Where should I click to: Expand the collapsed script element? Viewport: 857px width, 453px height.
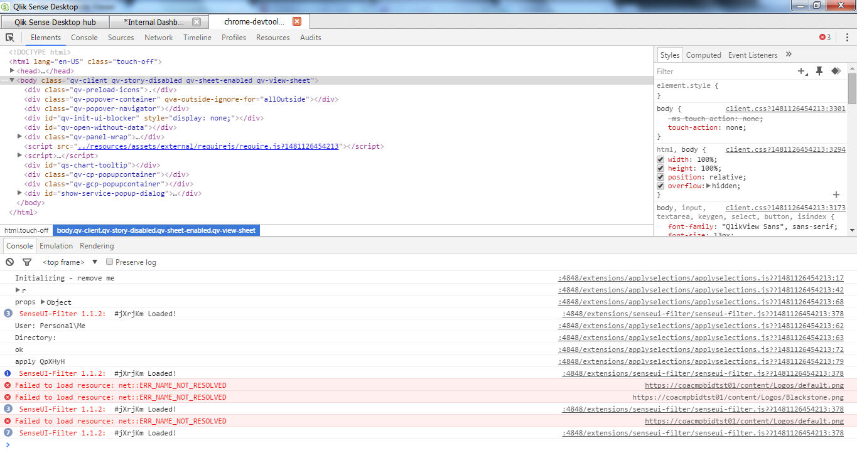(19, 155)
